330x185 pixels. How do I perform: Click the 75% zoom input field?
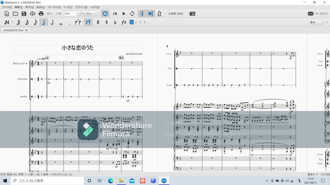(x=70, y=14)
